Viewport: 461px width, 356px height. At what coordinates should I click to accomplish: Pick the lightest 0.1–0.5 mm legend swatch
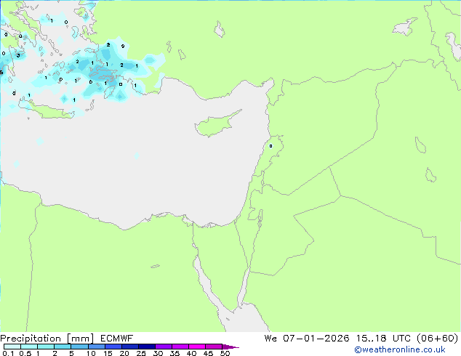12,347
